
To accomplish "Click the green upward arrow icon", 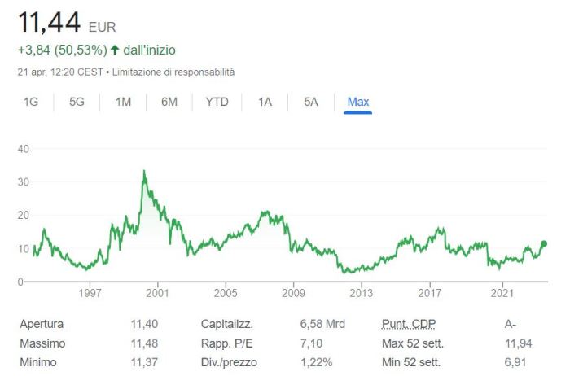I will pos(115,50).
